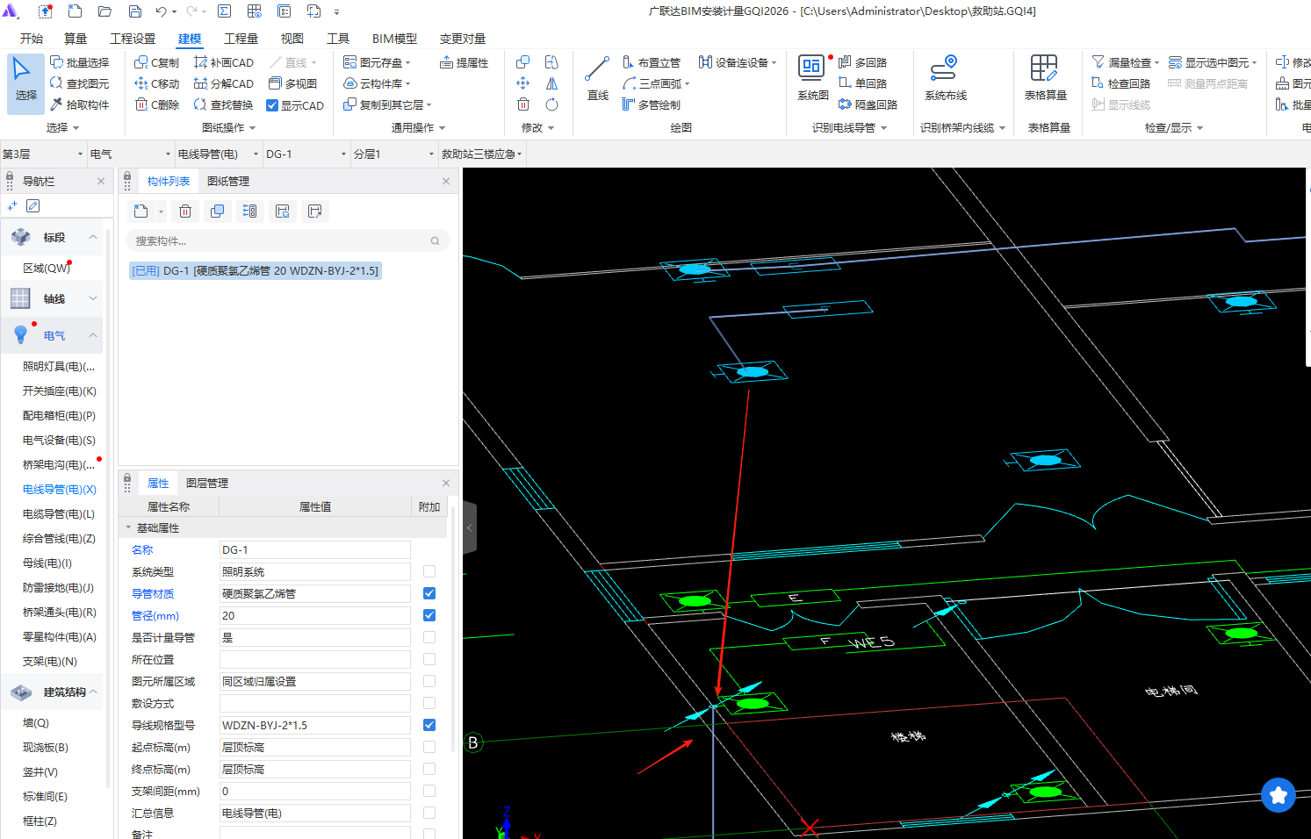The image size is (1311, 839).
Task: Toggle 管径(mm) additional checkbox
Action: [x=429, y=615]
